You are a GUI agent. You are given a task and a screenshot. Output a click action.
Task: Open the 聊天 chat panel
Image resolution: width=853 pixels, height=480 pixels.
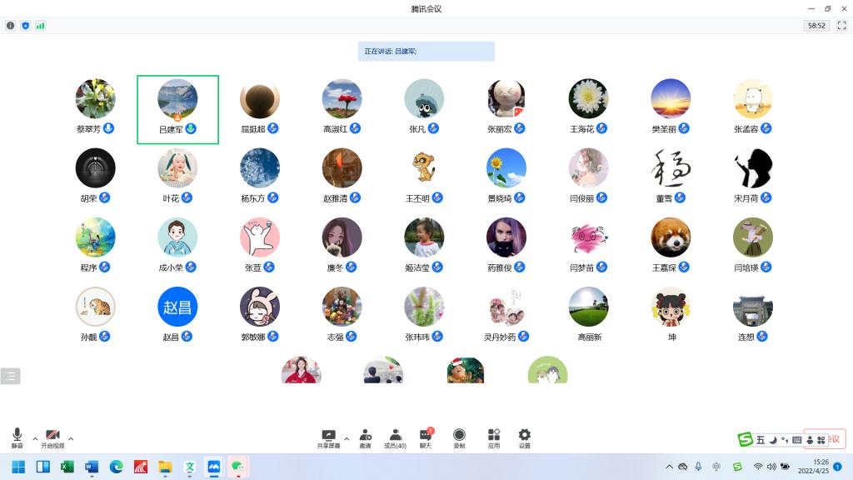pos(426,436)
